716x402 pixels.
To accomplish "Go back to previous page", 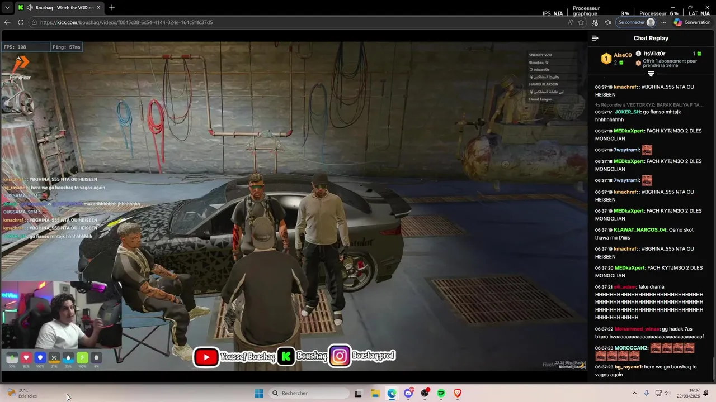I will [7, 22].
